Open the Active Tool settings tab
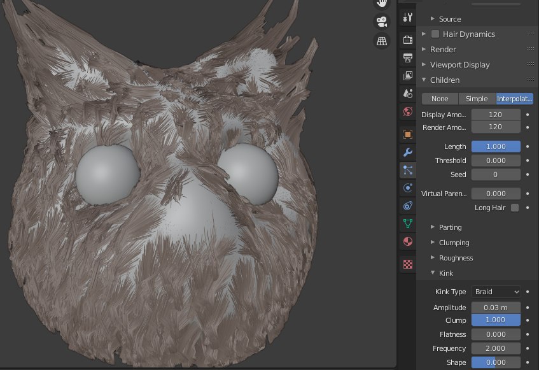The width and height of the screenshot is (539, 370). pos(408,17)
